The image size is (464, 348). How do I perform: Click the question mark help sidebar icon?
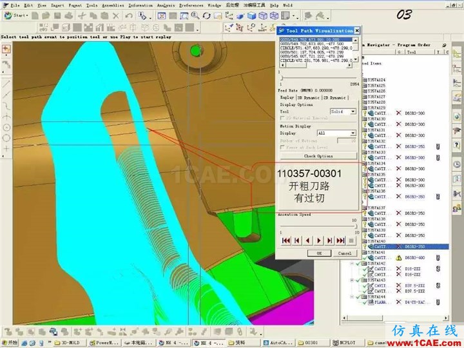tap(457, 145)
